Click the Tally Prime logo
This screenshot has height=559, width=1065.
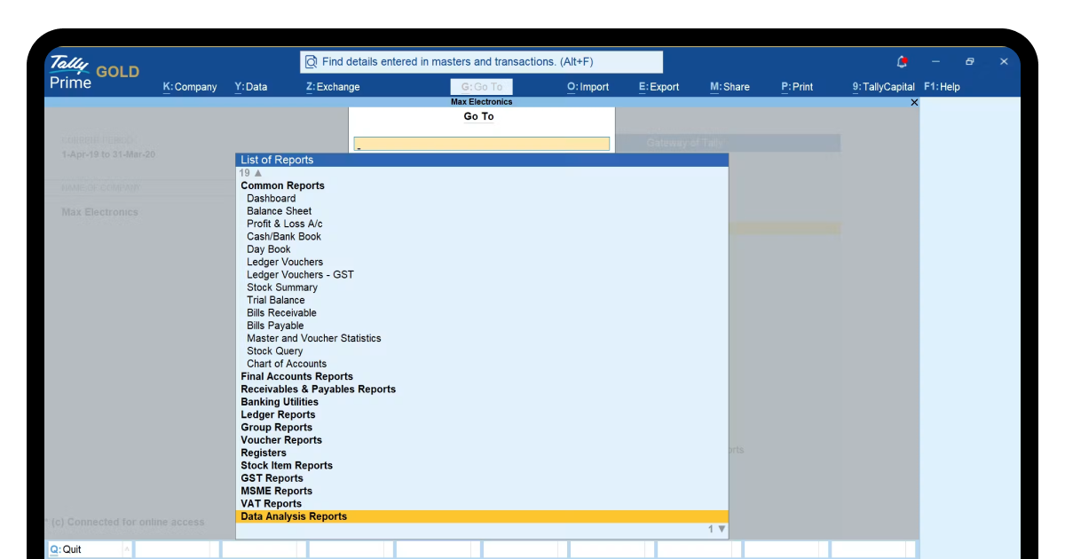[71, 72]
